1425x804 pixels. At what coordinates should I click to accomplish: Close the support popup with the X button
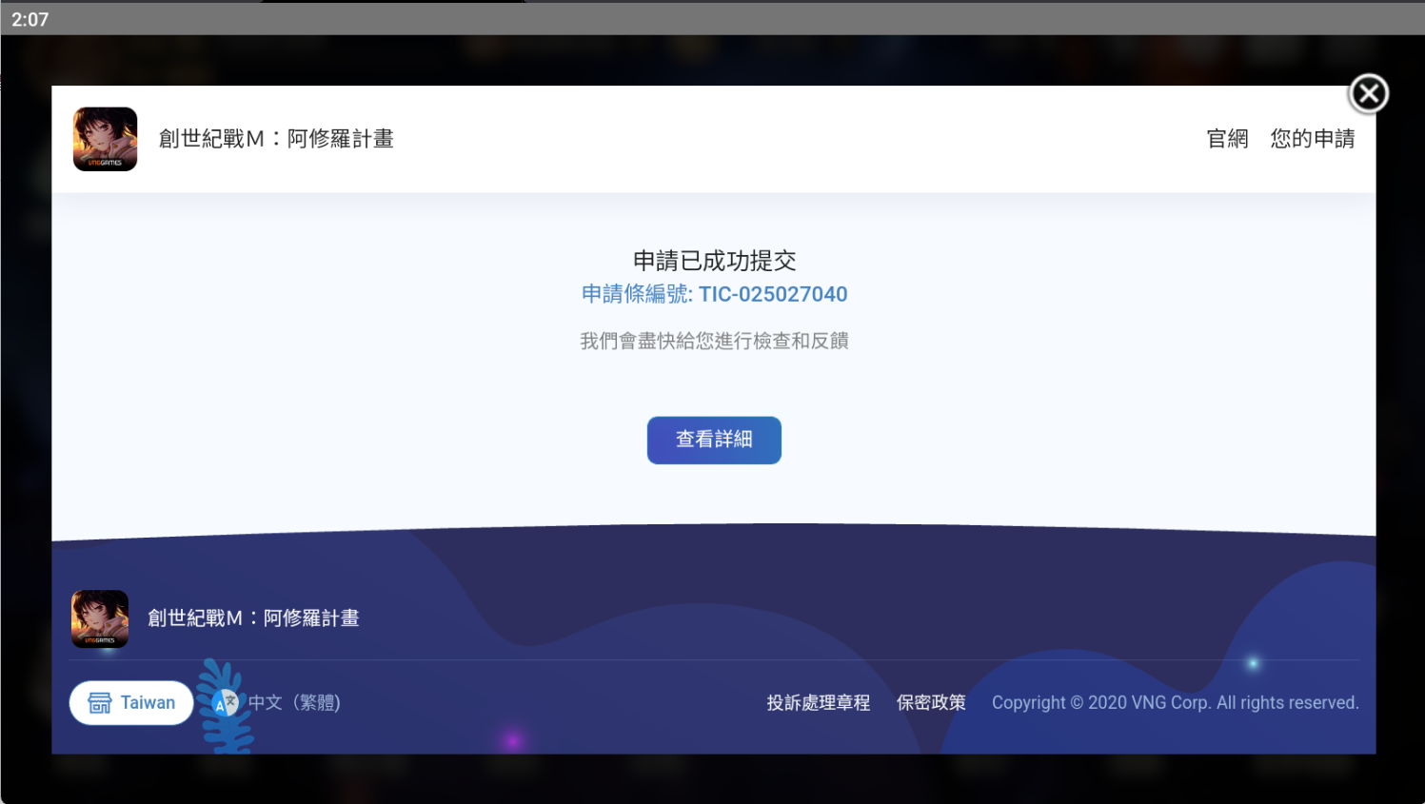coord(1368,93)
